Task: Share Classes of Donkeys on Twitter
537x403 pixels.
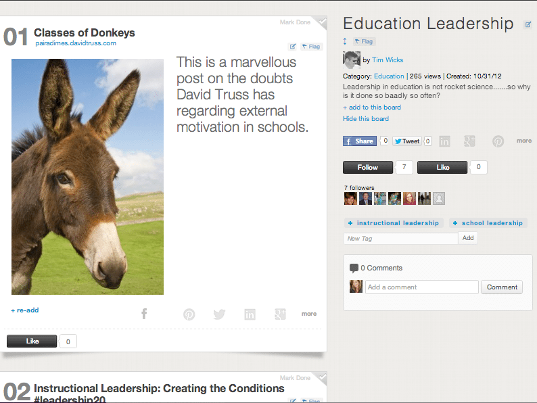Action: tap(219, 314)
